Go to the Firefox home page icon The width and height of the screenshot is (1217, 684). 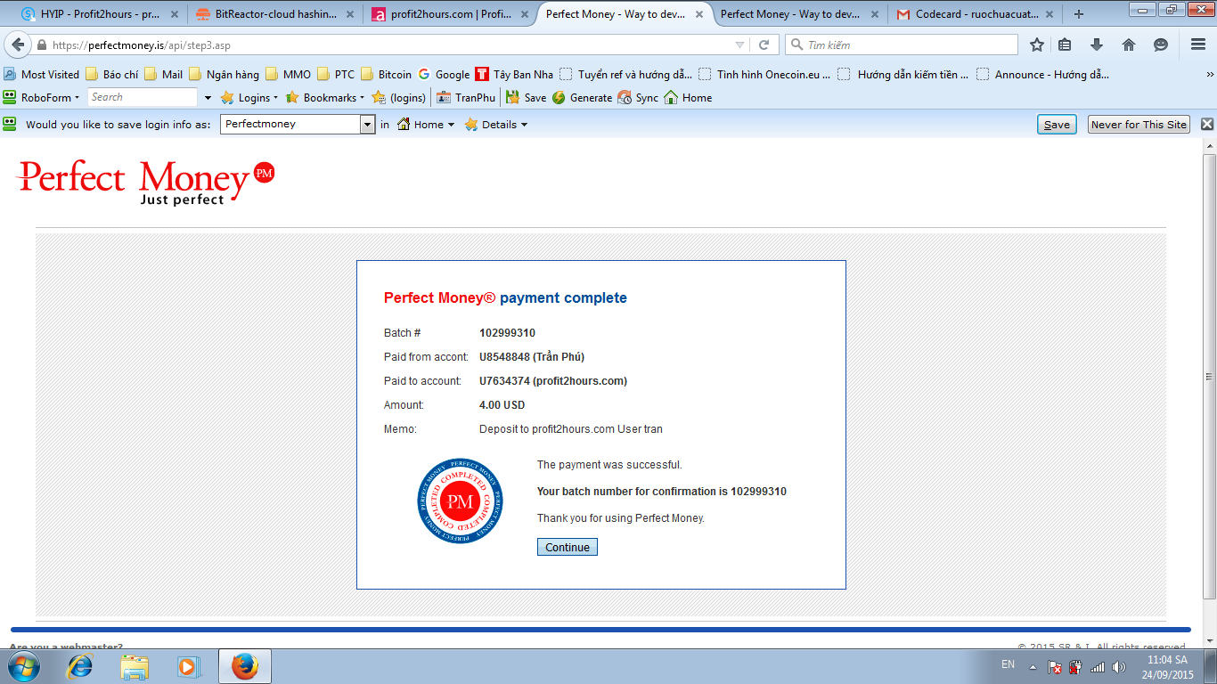(x=1129, y=45)
